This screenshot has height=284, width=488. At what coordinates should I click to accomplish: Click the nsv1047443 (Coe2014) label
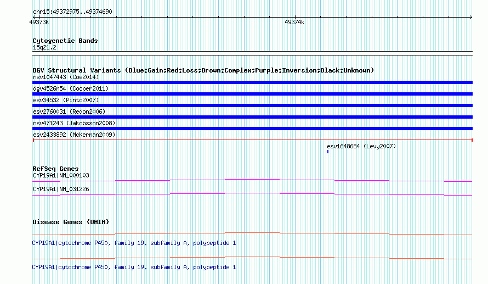[66, 77]
